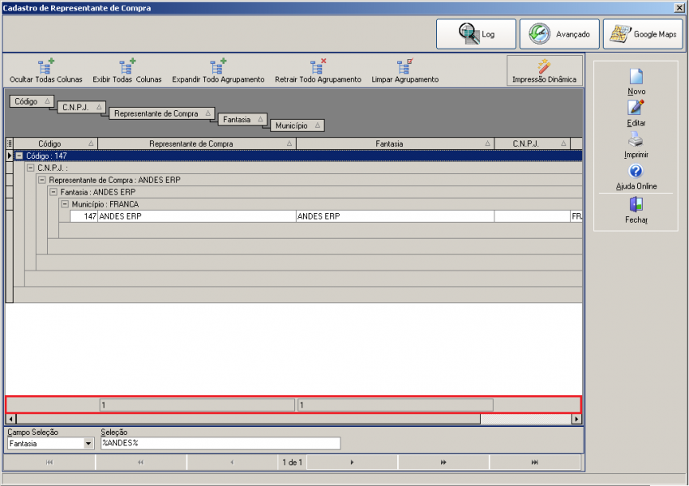Click the Representante de Compra grouping chip
The height and width of the screenshot is (486, 689).
point(161,113)
